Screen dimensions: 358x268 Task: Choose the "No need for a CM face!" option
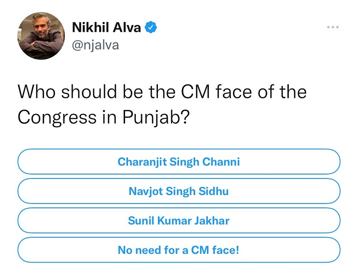coord(179,250)
